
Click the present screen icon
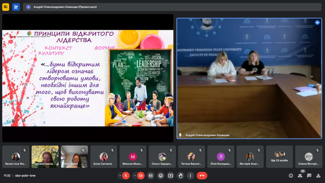tap(170, 175)
